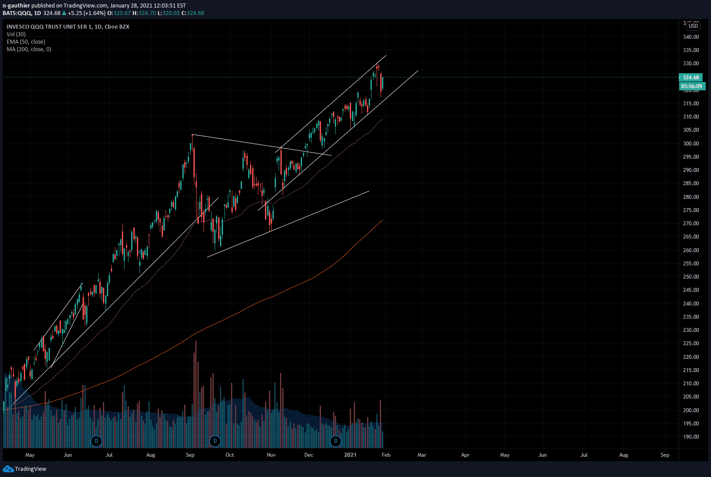Click the 340.00 price axis label
711x477 pixels.
[x=691, y=37]
